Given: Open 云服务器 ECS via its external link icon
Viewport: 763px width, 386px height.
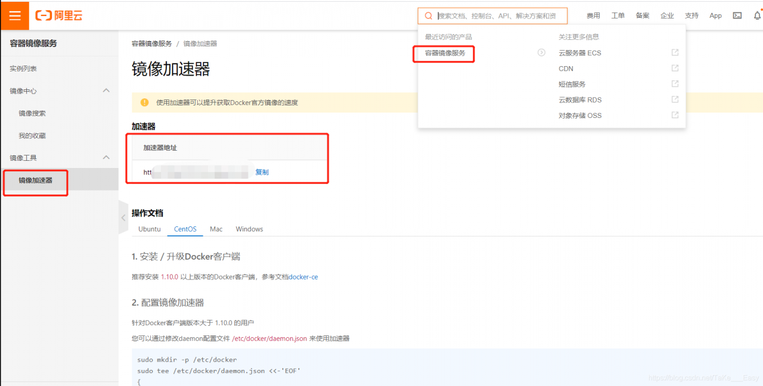Looking at the screenshot, I should [x=674, y=52].
